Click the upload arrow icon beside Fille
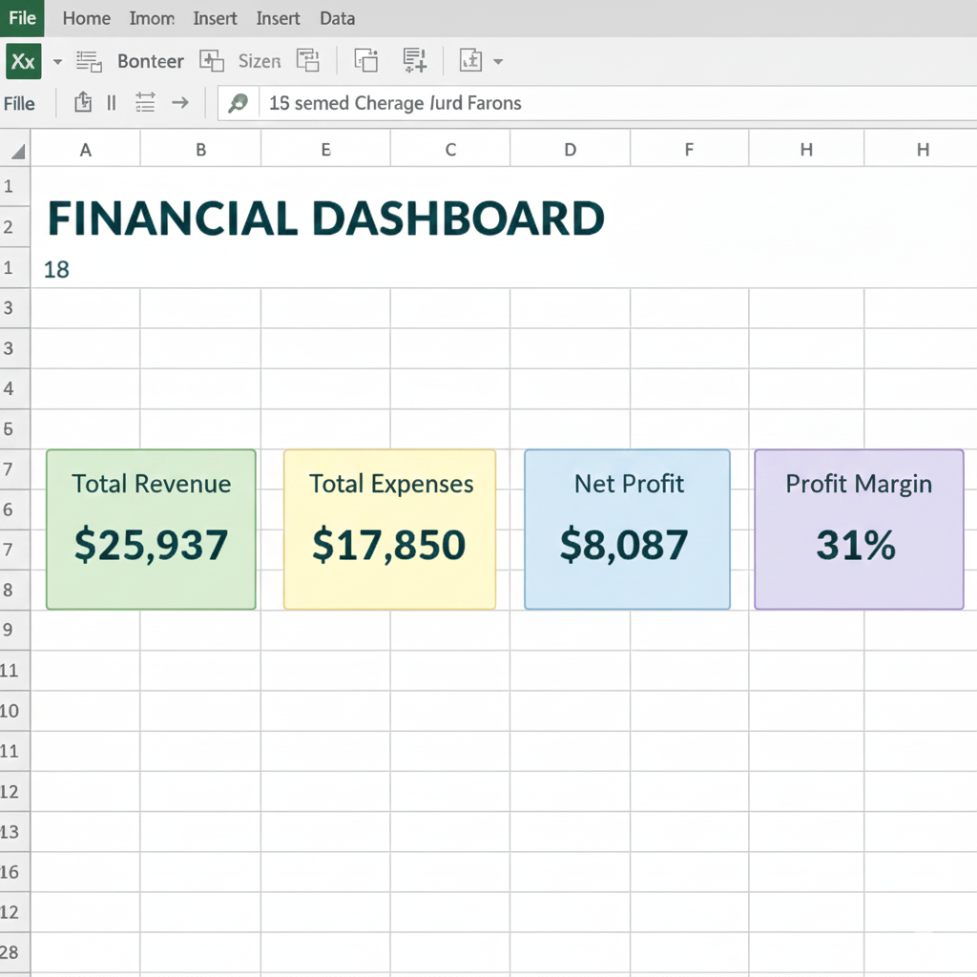The width and height of the screenshot is (977, 977). 83,103
